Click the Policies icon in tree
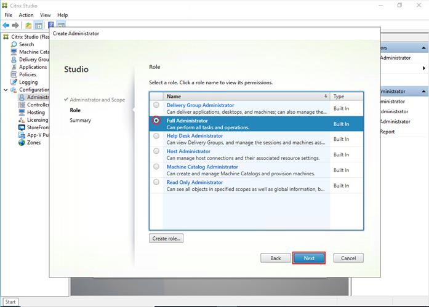The image size is (429, 307). click(14, 74)
